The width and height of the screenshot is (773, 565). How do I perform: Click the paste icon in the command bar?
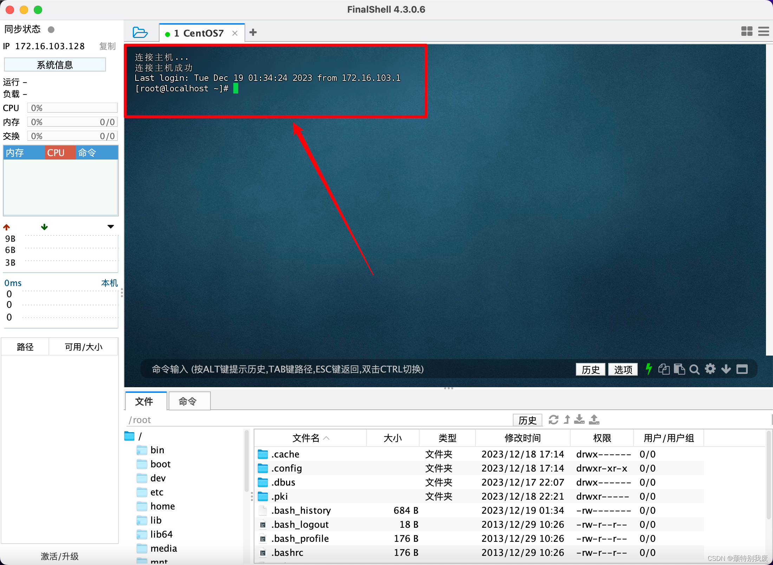[x=679, y=369]
